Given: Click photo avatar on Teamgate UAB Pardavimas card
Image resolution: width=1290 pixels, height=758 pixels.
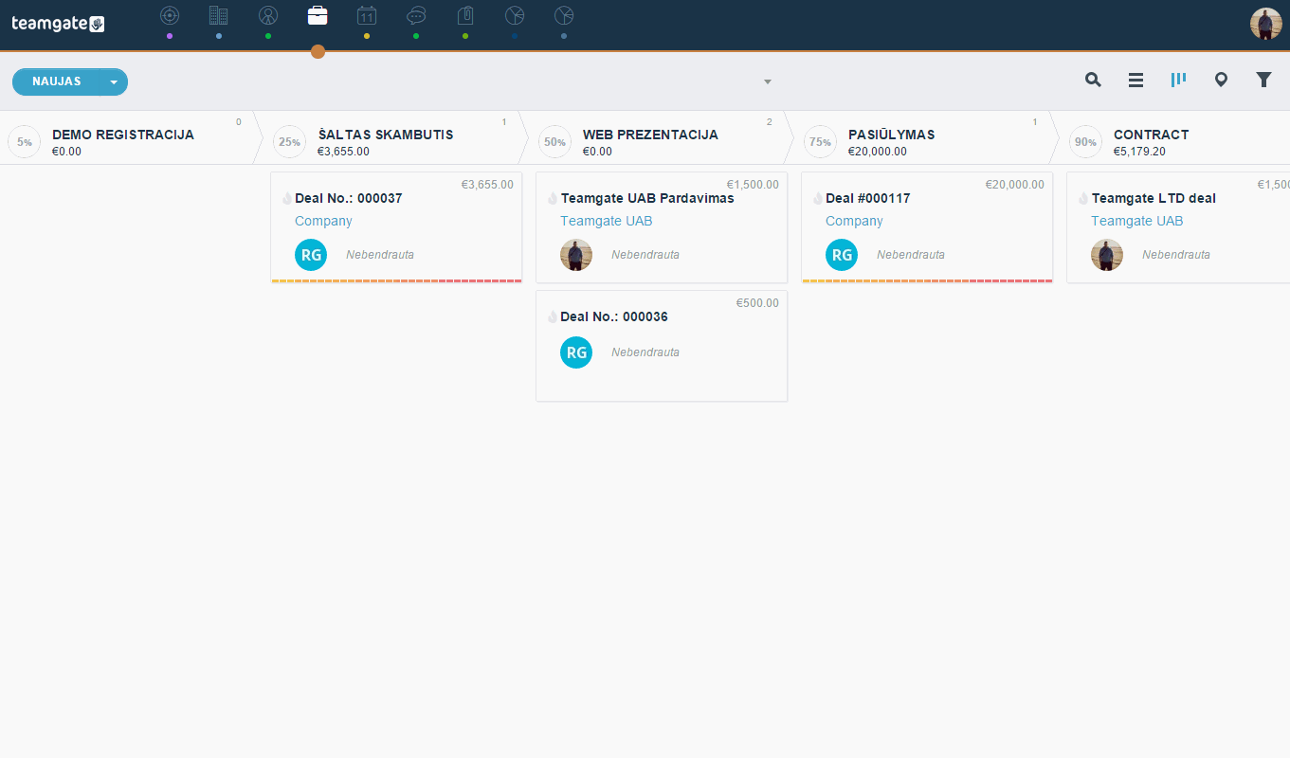Looking at the screenshot, I should click(x=576, y=255).
